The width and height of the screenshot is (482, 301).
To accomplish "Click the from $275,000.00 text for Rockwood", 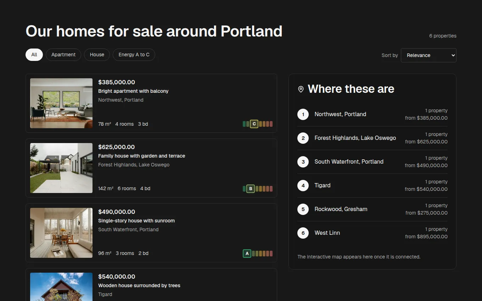I will [426, 213].
